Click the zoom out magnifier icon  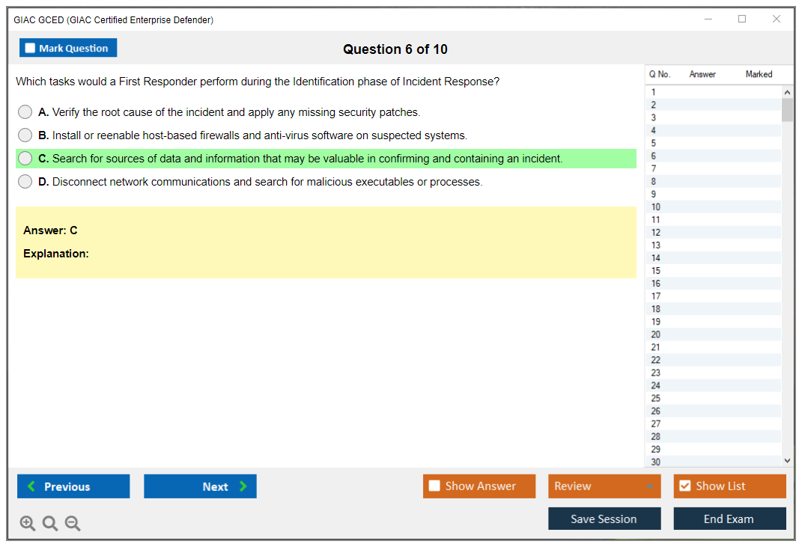click(x=73, y=523)
